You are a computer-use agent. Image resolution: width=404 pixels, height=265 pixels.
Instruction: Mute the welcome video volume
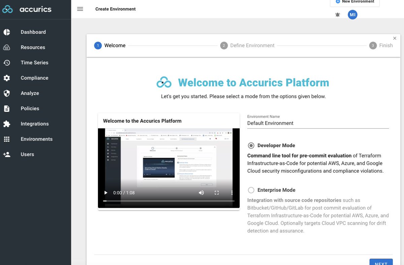pos(201,193)
